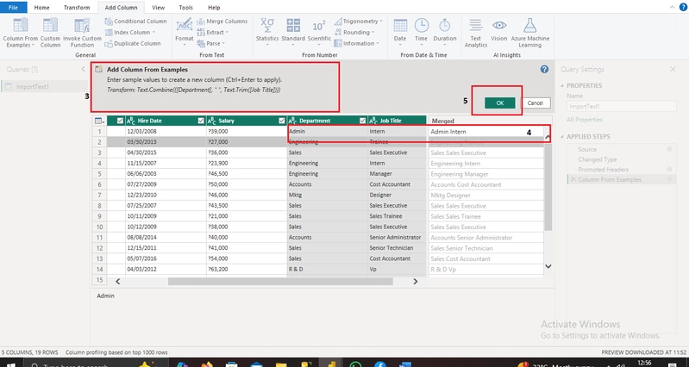Open the Trigonometry dropdown
This screenshot has width=689, height=367.
(381, 21)
